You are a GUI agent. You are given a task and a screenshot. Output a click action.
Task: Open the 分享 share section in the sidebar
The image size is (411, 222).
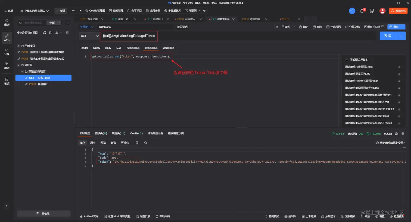point(7,52)
